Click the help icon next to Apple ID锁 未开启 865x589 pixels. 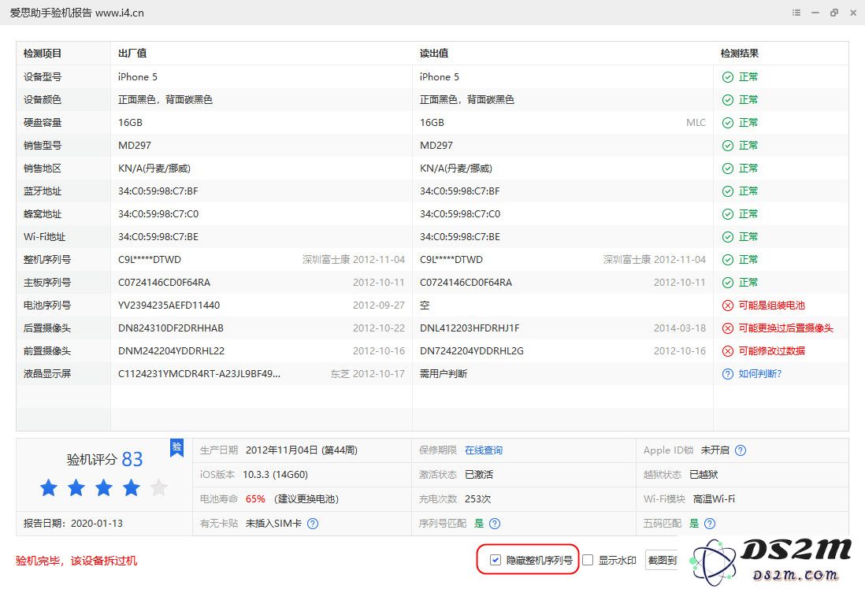(741, 450)
